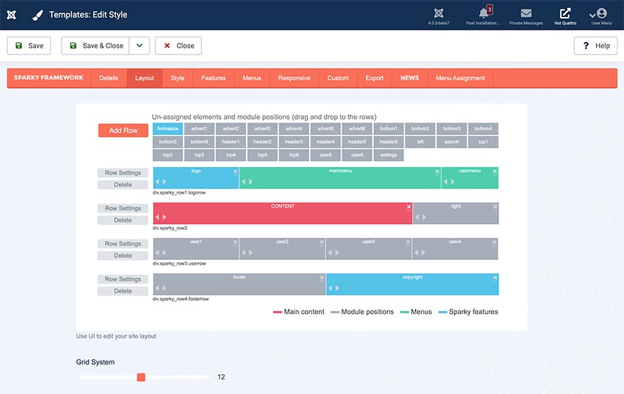The width and height of the screenshot is (624, 394).
Task: Open the NEWS tab
Action: [410, 78]
